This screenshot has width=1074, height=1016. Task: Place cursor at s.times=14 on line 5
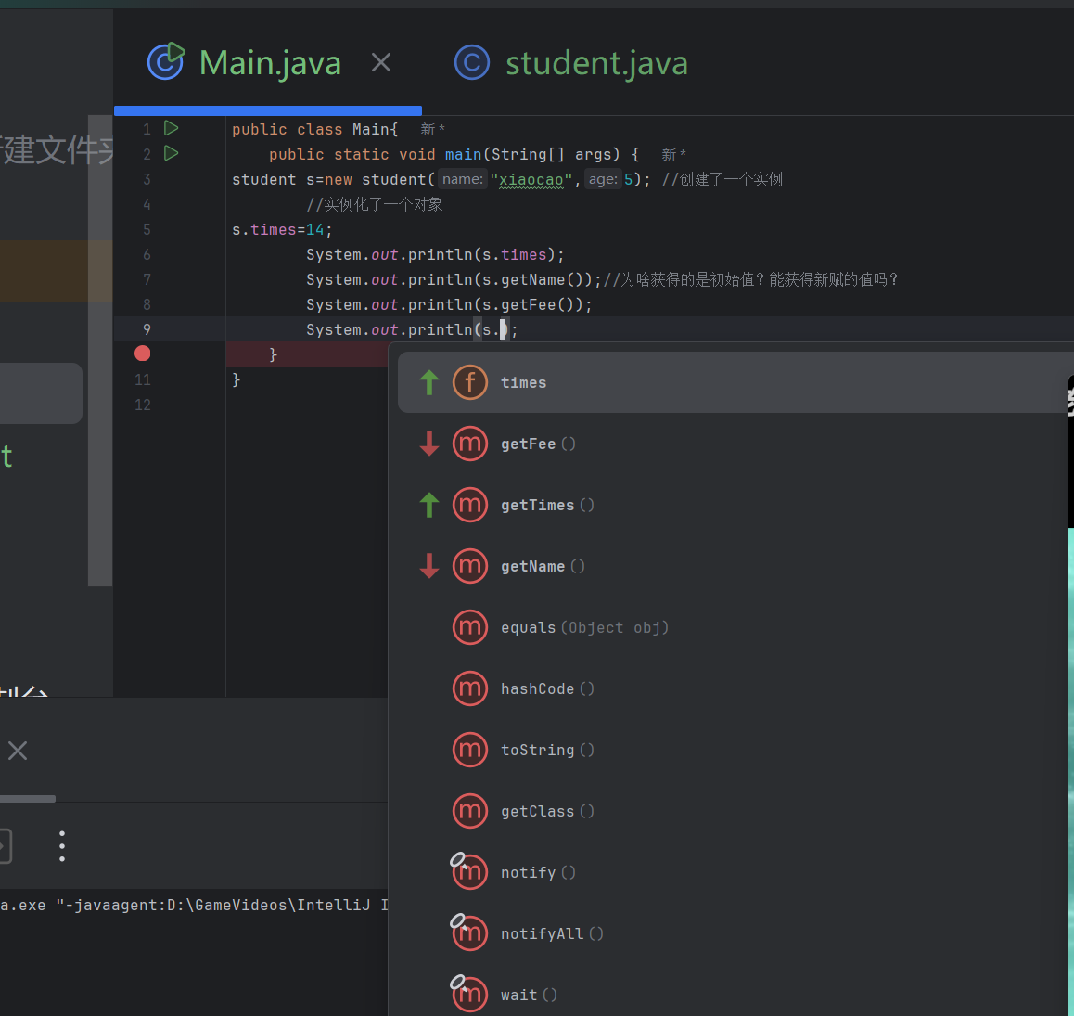pos(282,229)
